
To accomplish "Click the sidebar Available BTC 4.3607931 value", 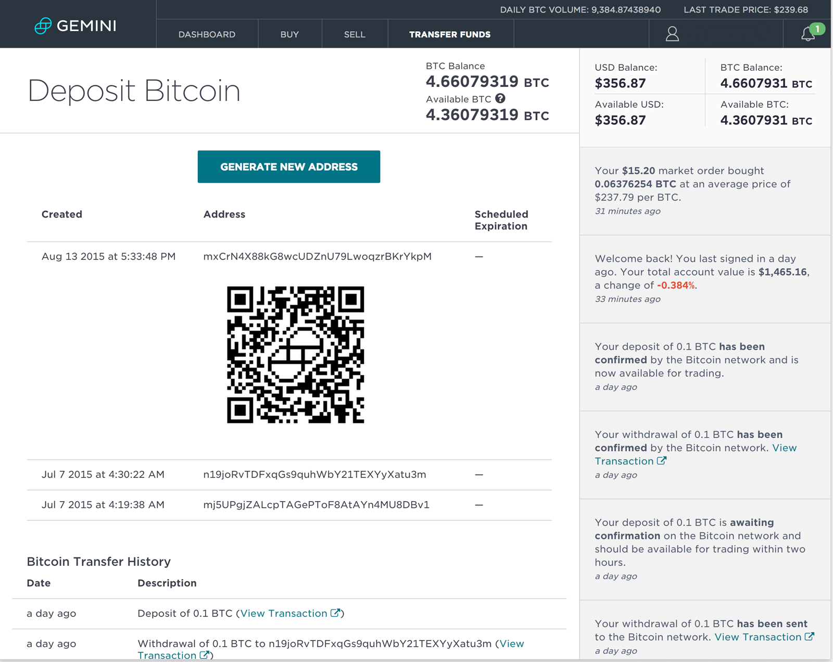I will click(x=766, y=120).
